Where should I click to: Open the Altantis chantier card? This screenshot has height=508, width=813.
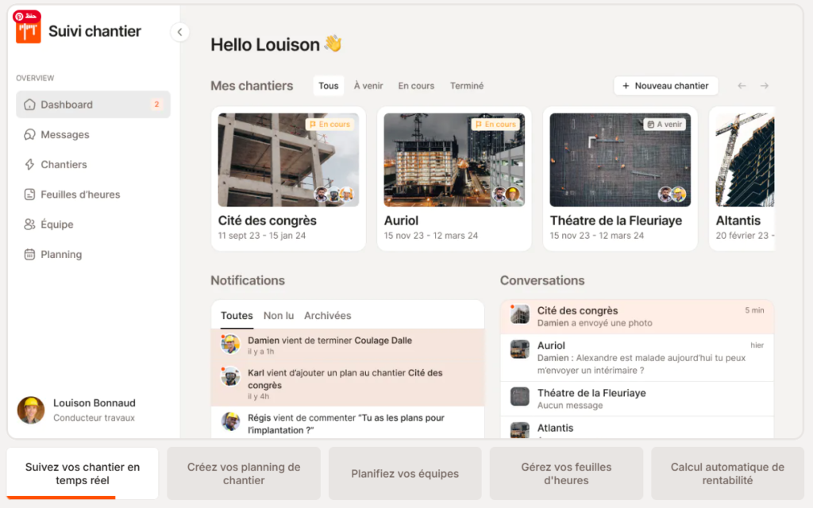(742, 179)
